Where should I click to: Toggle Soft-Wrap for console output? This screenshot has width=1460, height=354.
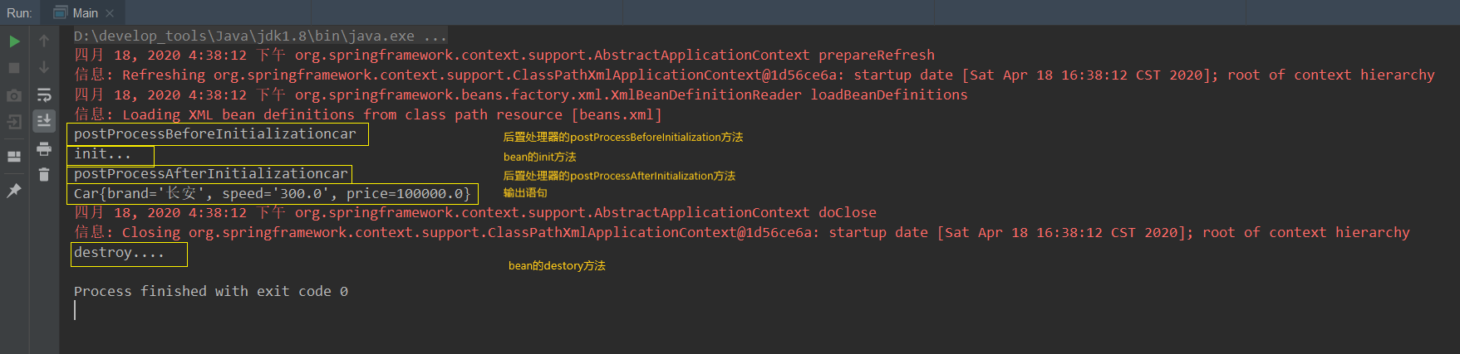coord(44,96)
